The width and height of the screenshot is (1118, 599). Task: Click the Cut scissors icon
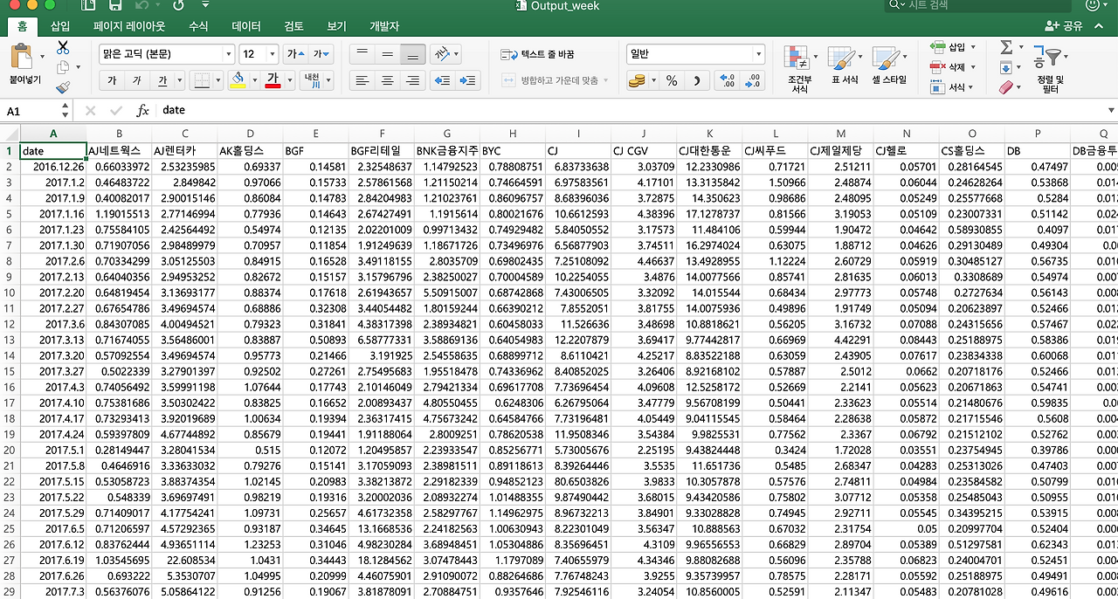(63, 47)
